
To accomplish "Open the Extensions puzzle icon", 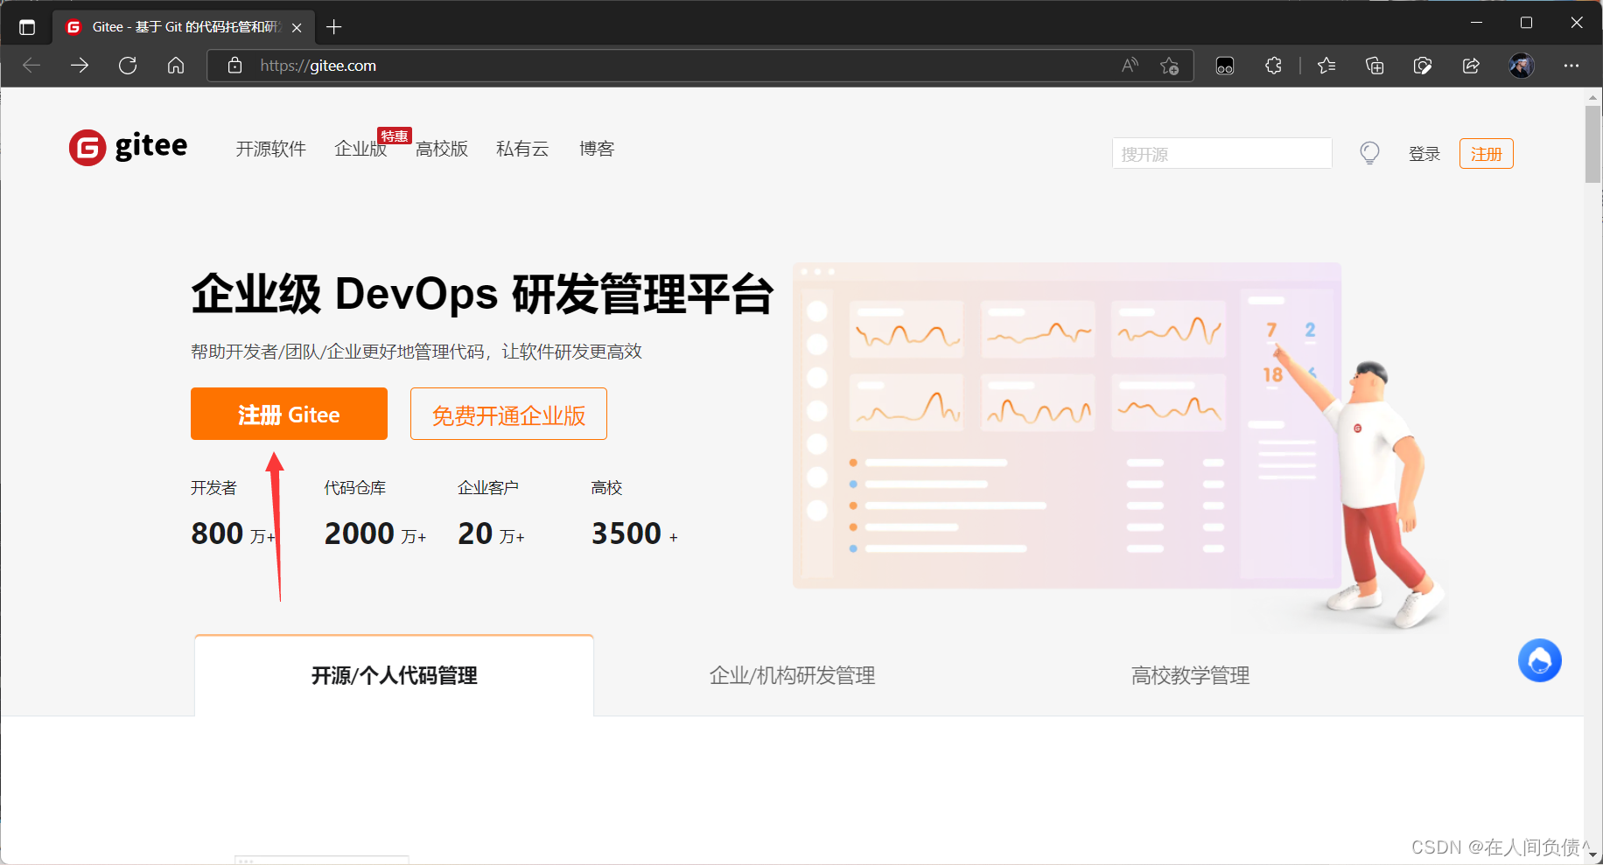I will tap(1273, 66).
